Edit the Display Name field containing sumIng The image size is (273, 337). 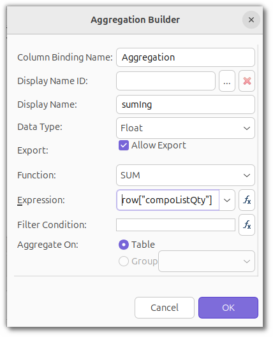186,104
